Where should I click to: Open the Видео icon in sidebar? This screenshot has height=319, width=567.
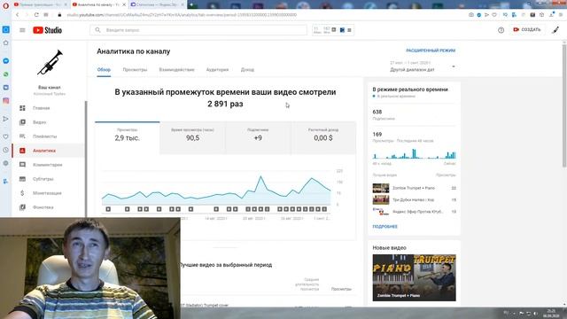(x=22, y=122)
